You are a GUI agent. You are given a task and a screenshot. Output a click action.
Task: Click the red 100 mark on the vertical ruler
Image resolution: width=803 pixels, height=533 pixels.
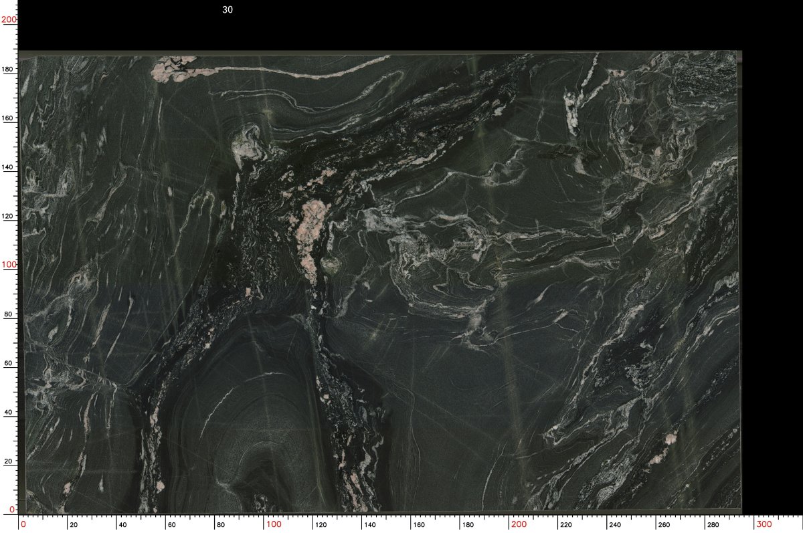pyautogui.click(x=9, y=265)
